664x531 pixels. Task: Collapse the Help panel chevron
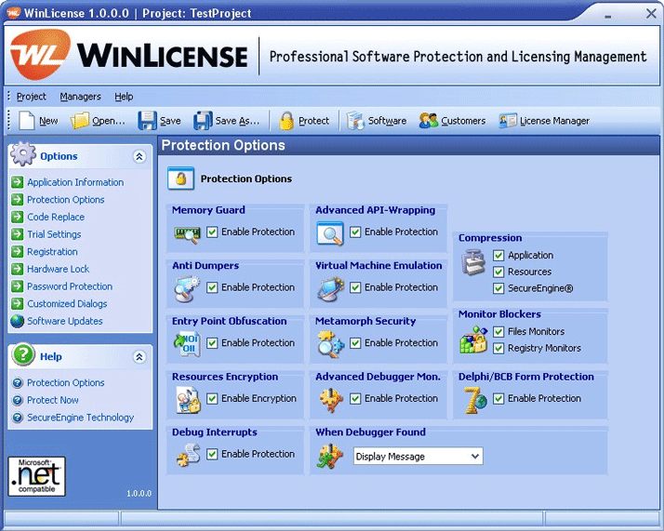click(x=139, y=356)
